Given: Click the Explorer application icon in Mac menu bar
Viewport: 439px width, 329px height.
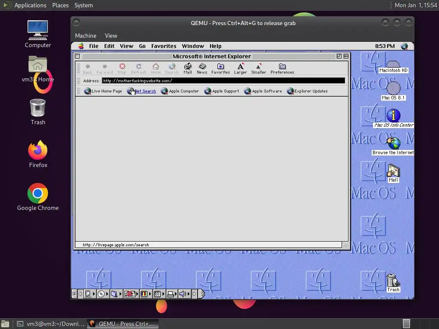Looking at the screenshot, I should pyautogui.click(x=404, y=46).
